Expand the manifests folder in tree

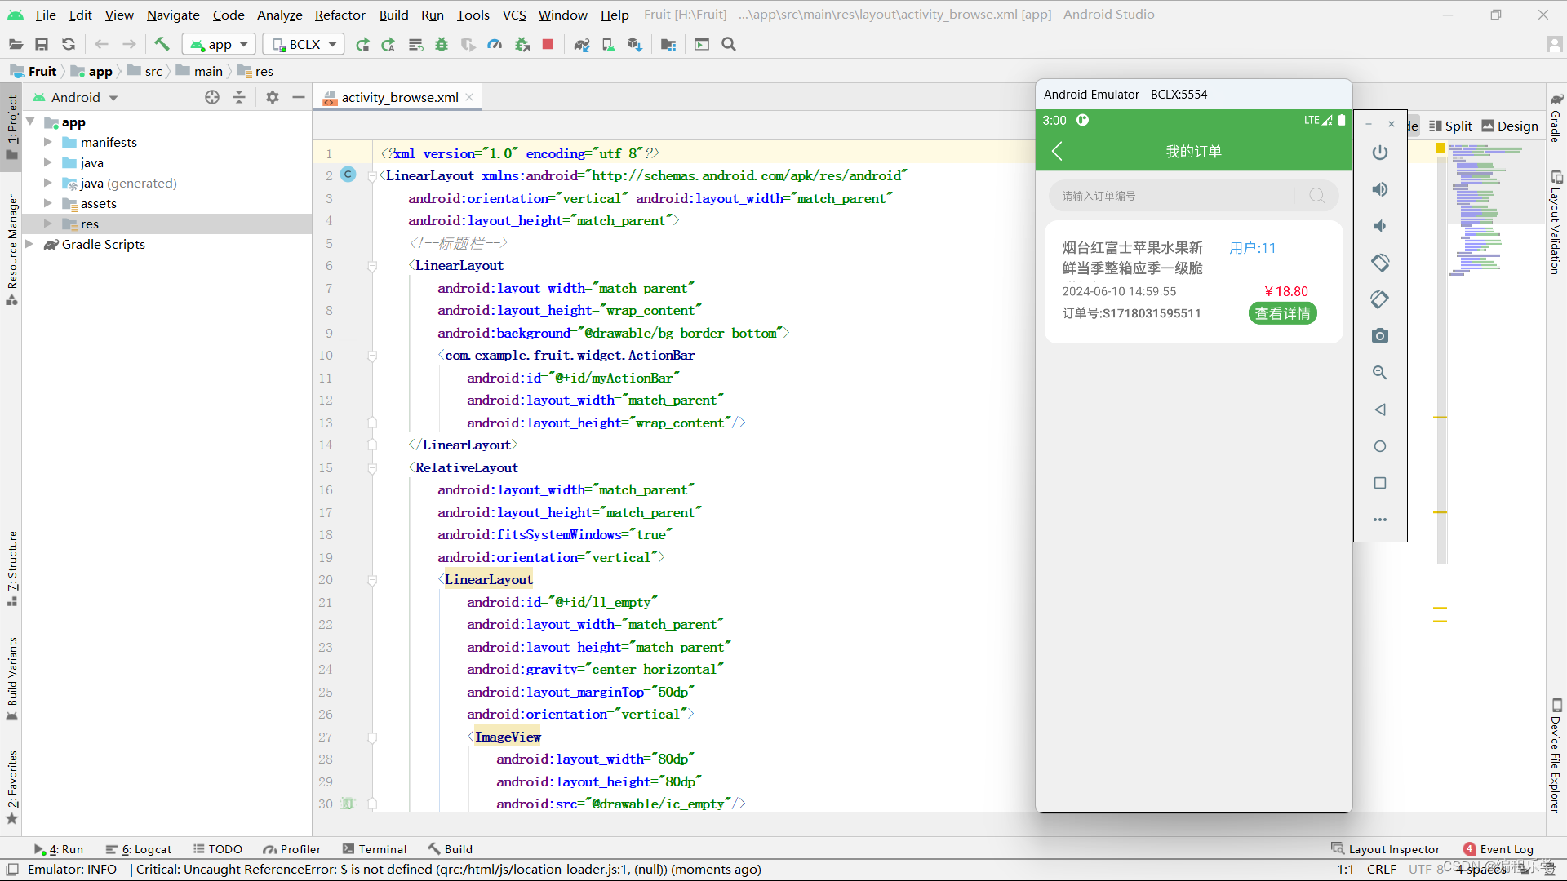click(x=47, y=142)
